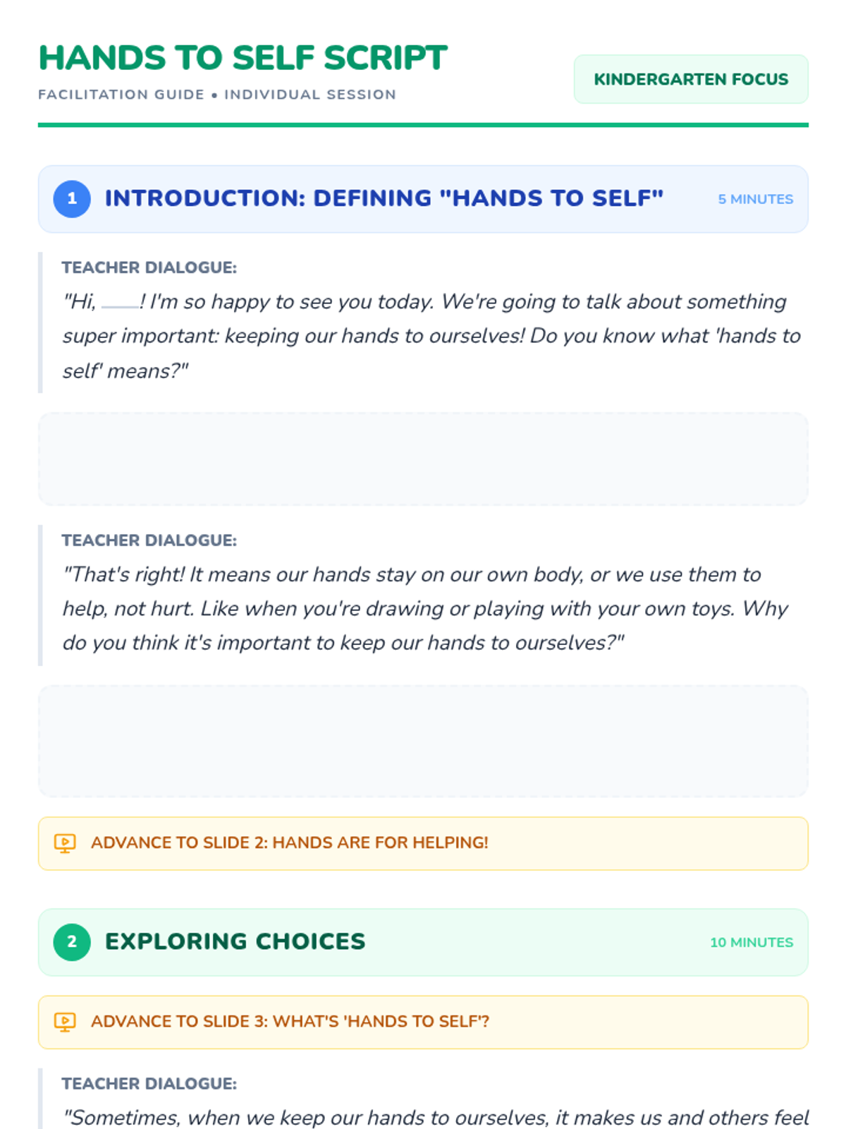Click the Facilitation Guide Individual Session subtitle

217,95
